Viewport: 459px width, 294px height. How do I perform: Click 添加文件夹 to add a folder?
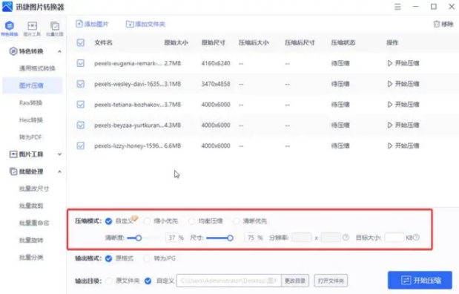click(x=145, y=24)
